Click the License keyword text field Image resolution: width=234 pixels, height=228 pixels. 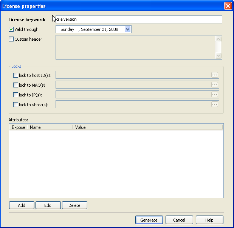click(138, 19)
